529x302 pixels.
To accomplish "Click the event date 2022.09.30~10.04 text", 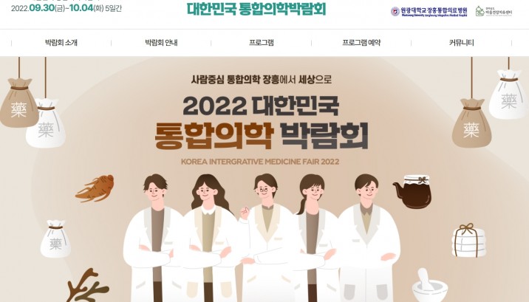I will click(66, 7).
